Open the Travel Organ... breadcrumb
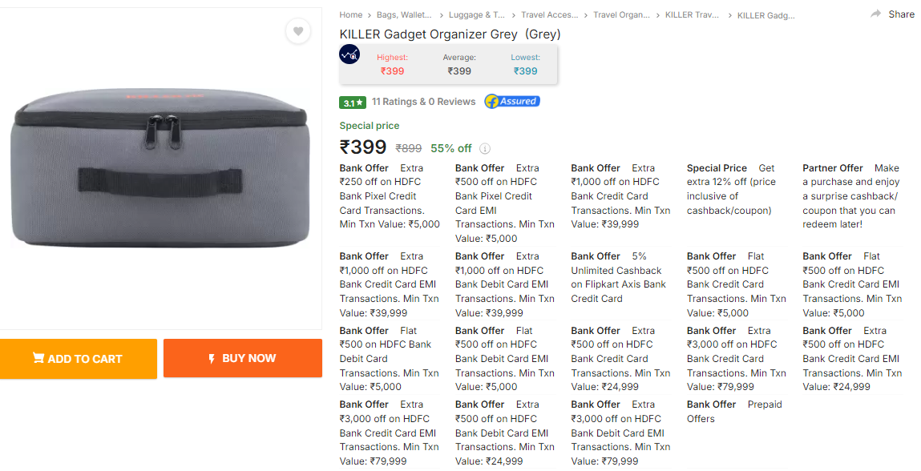Image resolution: width=921 pixels, height=471 pixels. coord(621,14)
